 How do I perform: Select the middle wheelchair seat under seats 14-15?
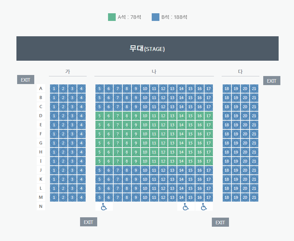pyautogui.click(x=186, y=206)
